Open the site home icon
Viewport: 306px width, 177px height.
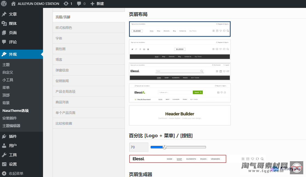click(13, 4)
